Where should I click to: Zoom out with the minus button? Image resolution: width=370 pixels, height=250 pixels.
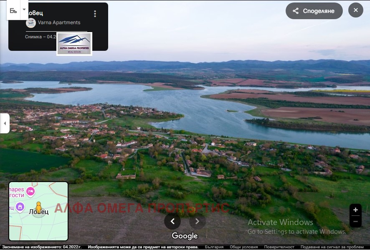tap(355, 221)
